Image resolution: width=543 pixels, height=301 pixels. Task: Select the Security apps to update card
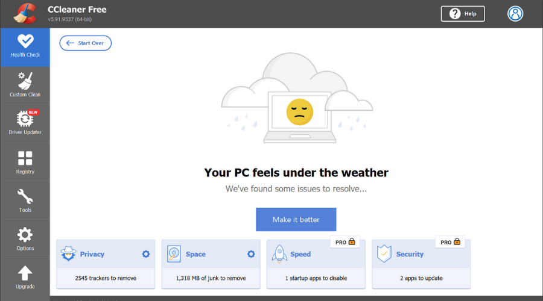click(x=421, y=264)
